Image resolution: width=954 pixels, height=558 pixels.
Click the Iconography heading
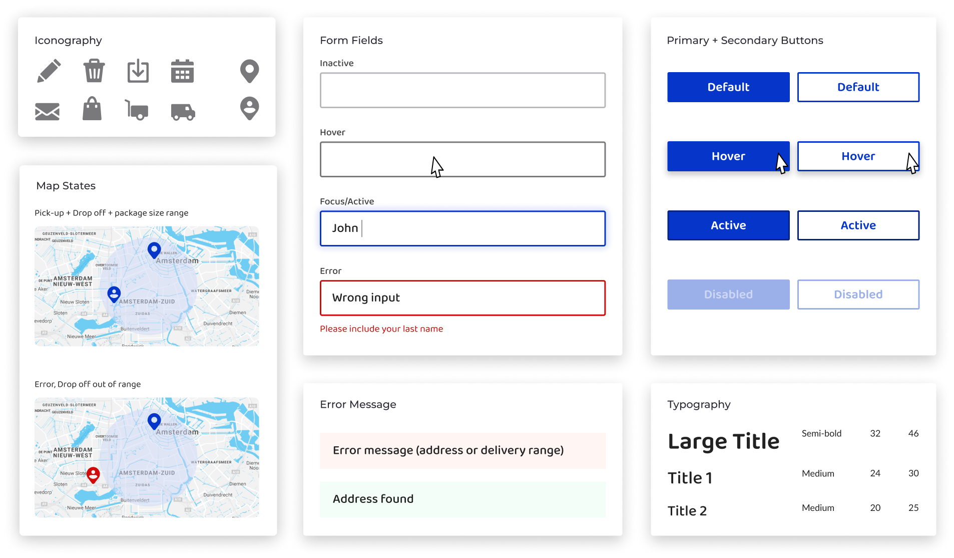pyautogui.click(x=68, y=41)
